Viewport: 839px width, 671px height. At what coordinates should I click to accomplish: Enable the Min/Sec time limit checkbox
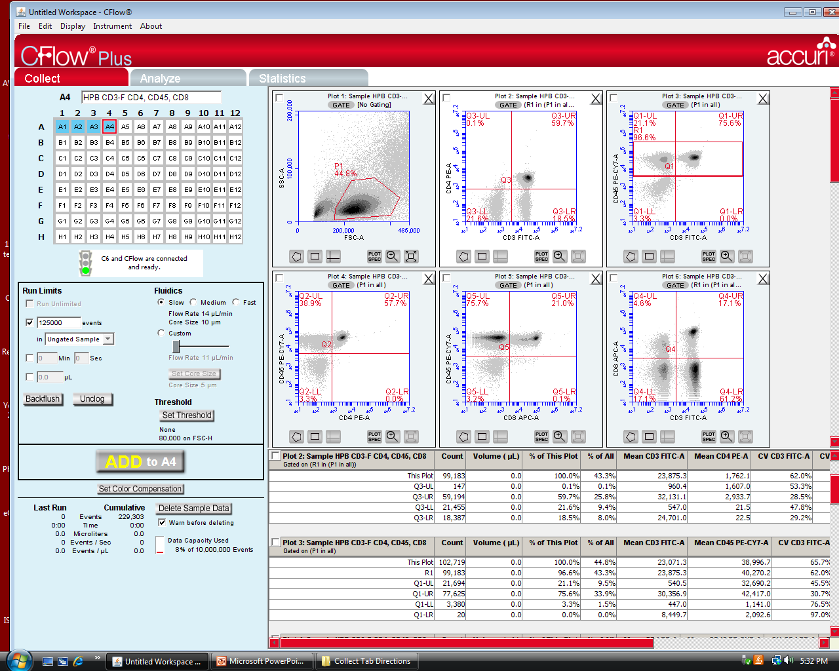point(29,358)
